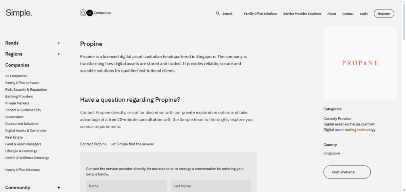The width and height of the screenshot is (406, 192).
Task: Focus the Last Name input field
Action: pyautogui.click(x=211, y=186)
